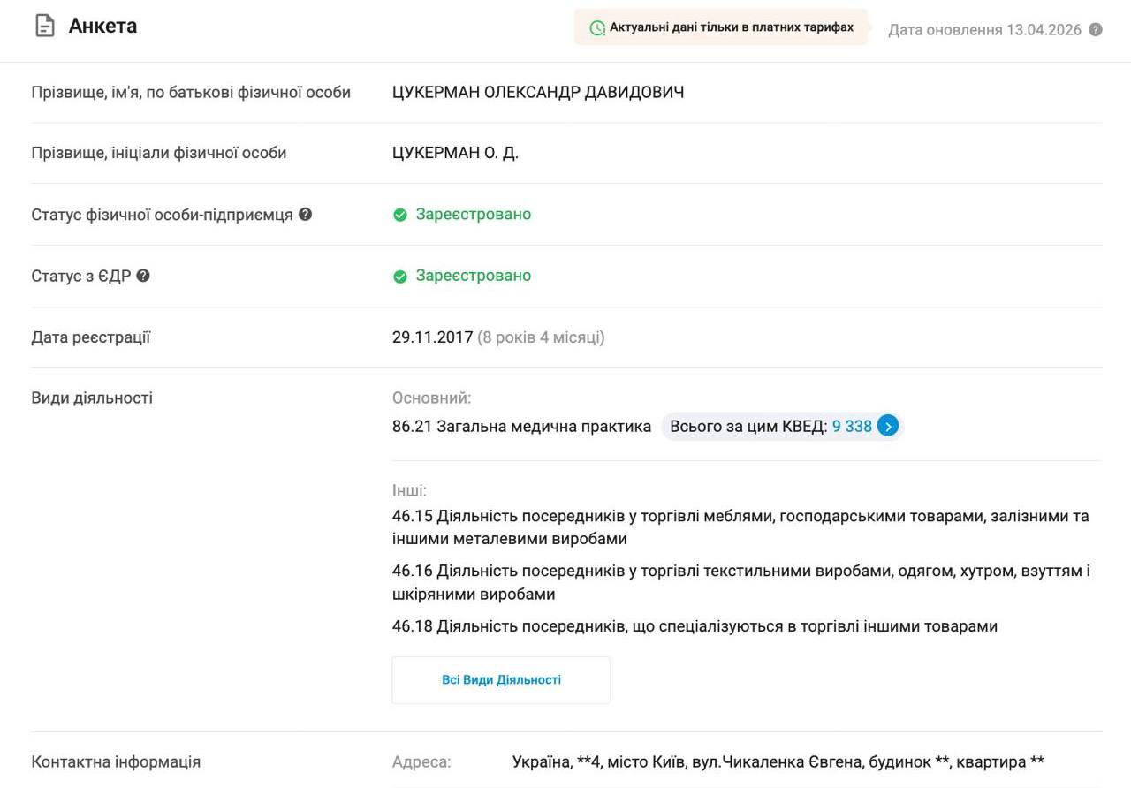Select the 46.16 textile trade activity entry

pyautogui.click(x=740, y=582)
